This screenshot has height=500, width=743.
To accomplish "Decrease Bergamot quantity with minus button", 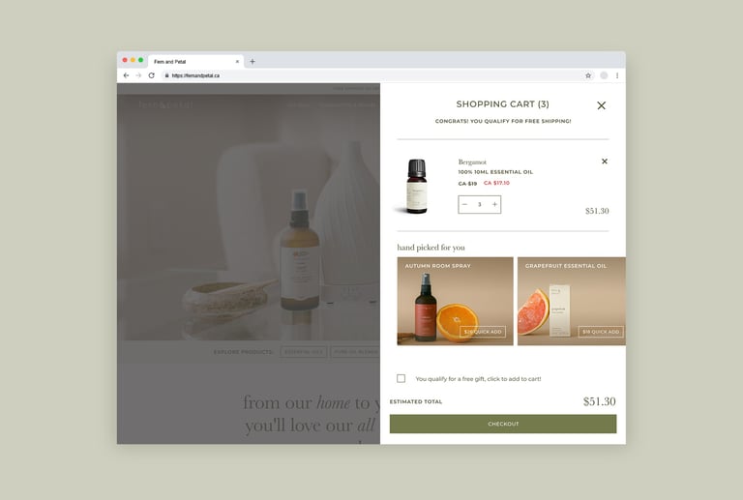I will [x=464, y=205].
